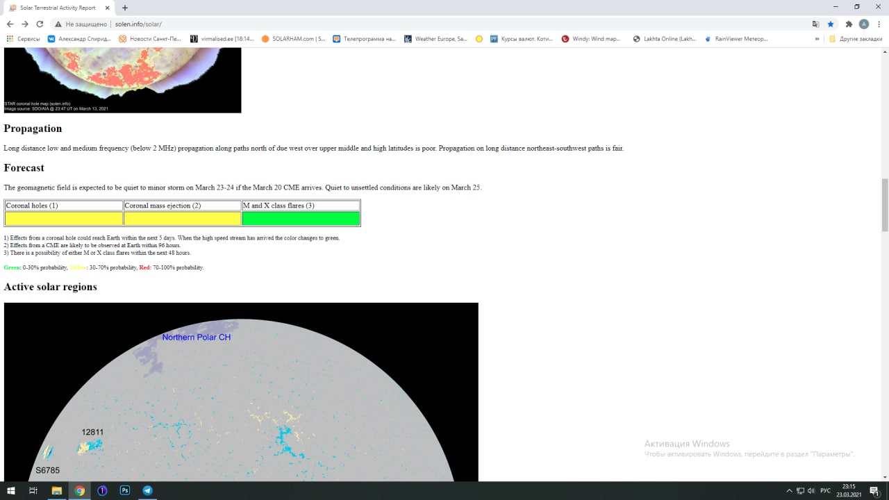889x500 pixels.
Task: Open the Курсы валют. Коти... bookmark
Action: tap(522, 39)
